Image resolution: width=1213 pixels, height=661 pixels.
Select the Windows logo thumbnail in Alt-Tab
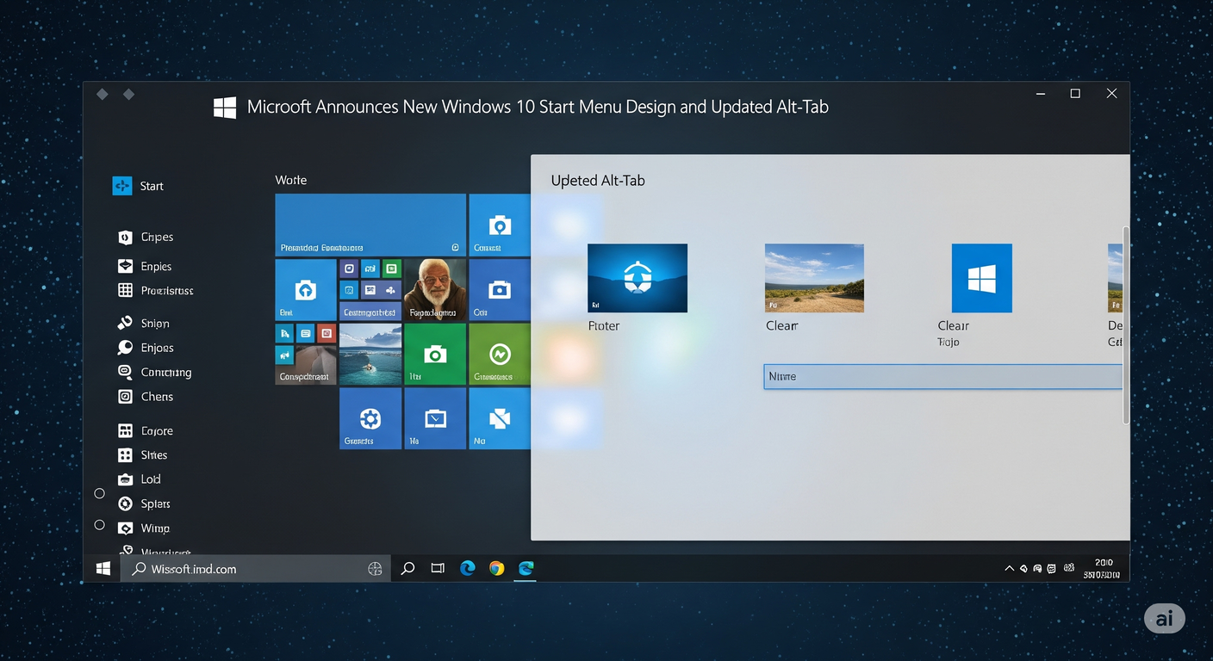tap(982, 278)
